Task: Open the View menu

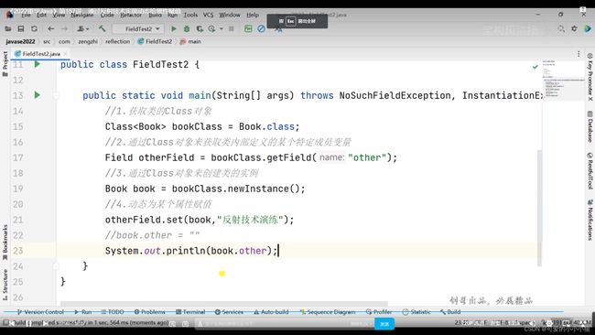Action: click(x=59, y=15)
